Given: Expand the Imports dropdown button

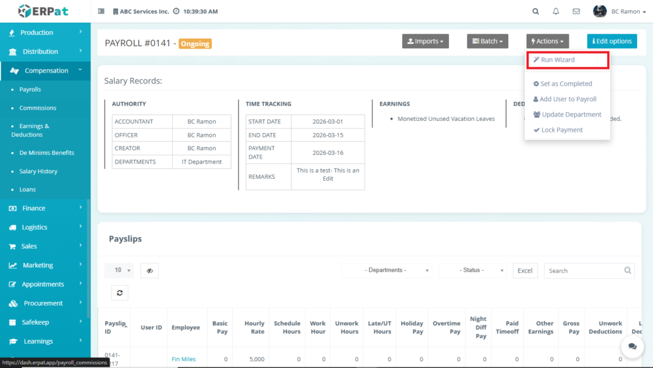Looking at the screenshot, I should pos(425,41).
